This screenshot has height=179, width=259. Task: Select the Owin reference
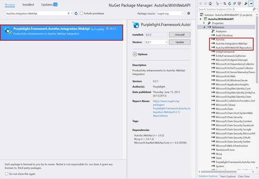(219, 158)
